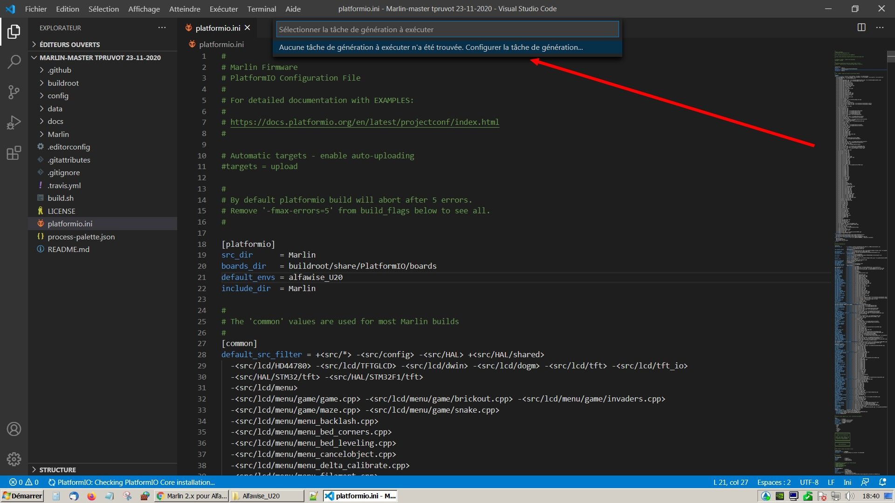Open the Extensions view icon

click(x=14, y=153)
